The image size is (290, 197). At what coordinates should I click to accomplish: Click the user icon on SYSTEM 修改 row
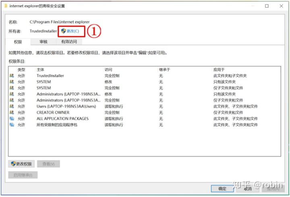click(x=12, y=82)
